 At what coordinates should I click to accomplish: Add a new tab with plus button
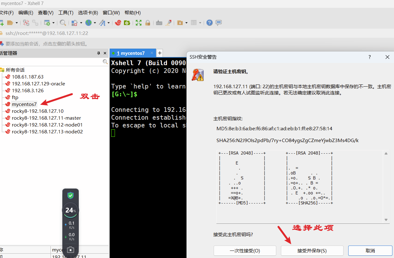click(x=159, y=53)
